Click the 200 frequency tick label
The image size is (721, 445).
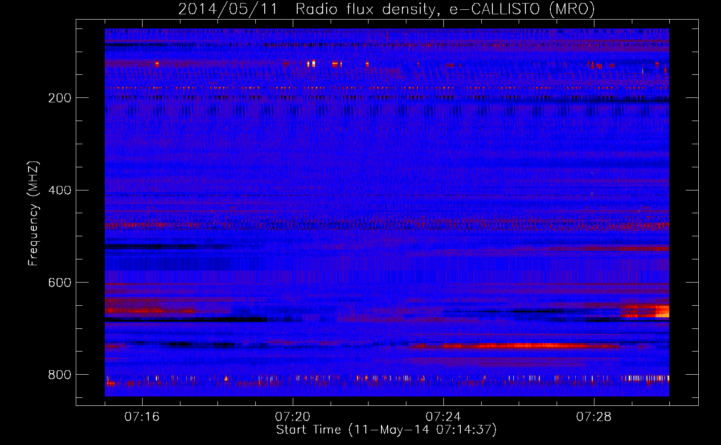(x=60, y=98)
